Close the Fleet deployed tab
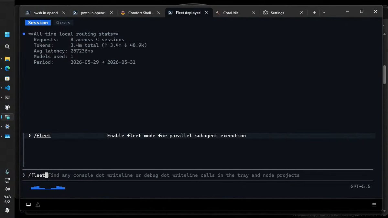Image resolution: width=388 pixels, height=218 pixels. pyautogui.click(x=206, y=13)
